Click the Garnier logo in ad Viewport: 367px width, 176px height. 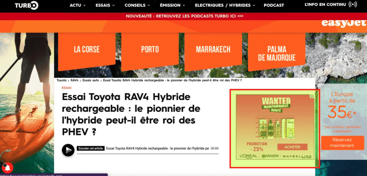point(270,156)
